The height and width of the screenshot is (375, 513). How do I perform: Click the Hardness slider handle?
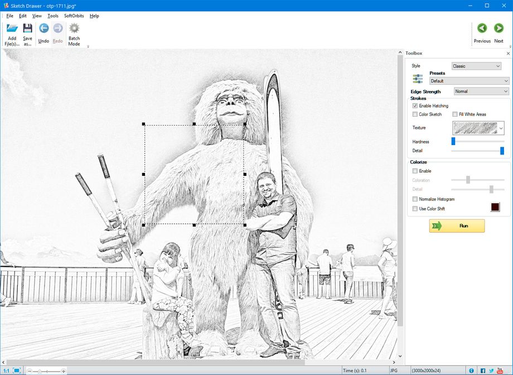point(453,141)
